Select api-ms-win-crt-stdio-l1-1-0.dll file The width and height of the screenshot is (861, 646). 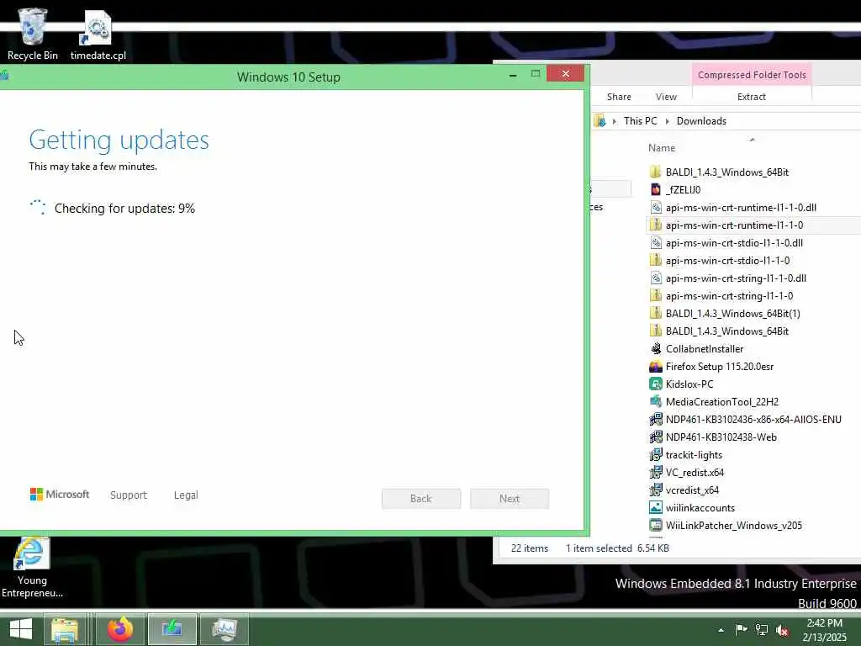[x=734, y=243]
